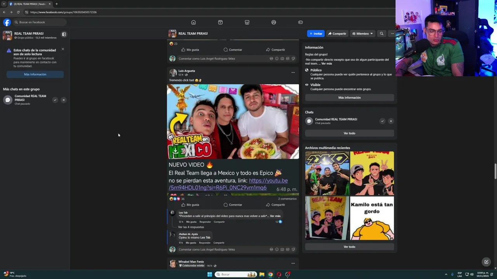Open the Opera browser taskbar icon
497x279 pixels.
(279, 274)
